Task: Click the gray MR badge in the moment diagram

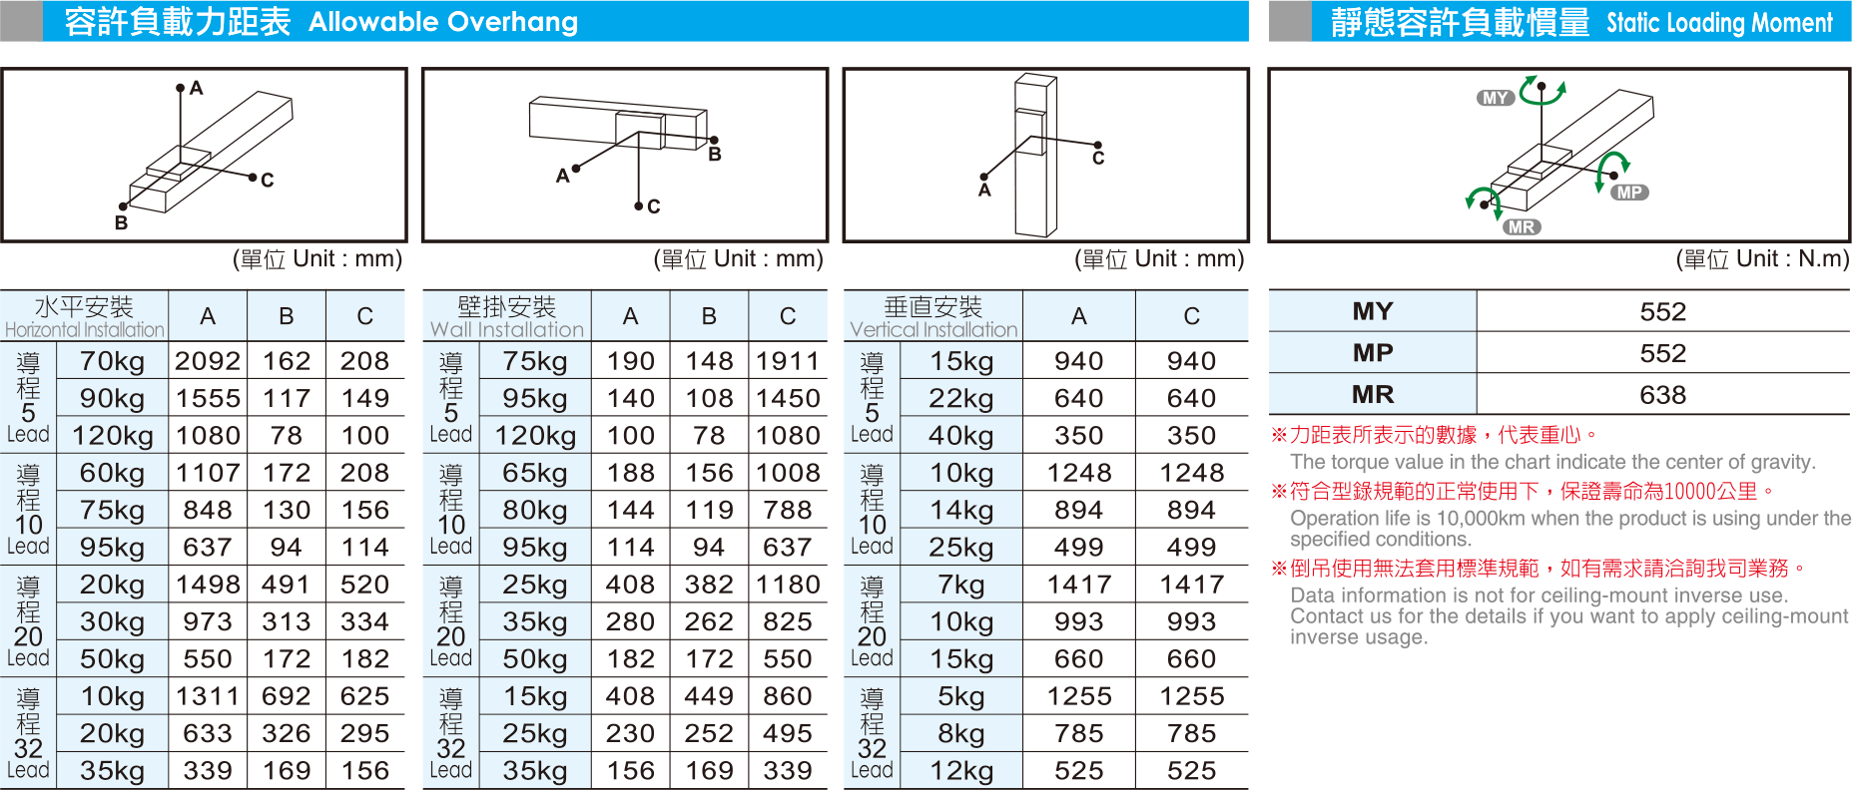Action: click(x=1522, y=227)
